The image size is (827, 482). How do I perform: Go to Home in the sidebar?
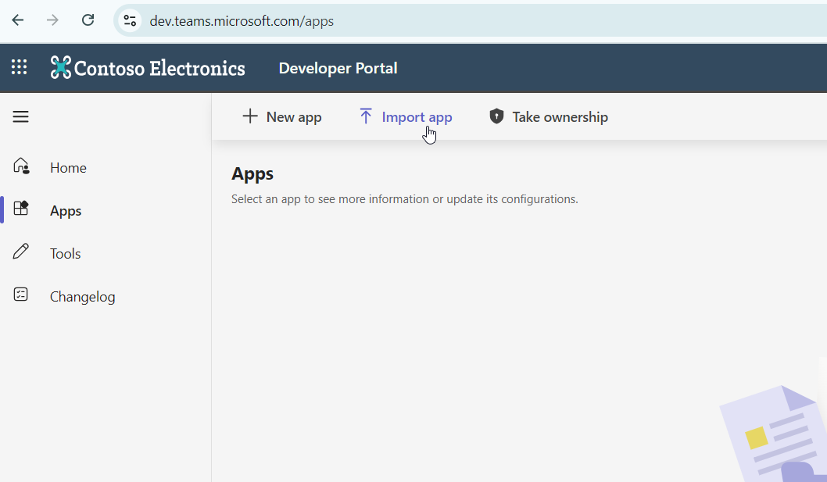tap(68, 168)
